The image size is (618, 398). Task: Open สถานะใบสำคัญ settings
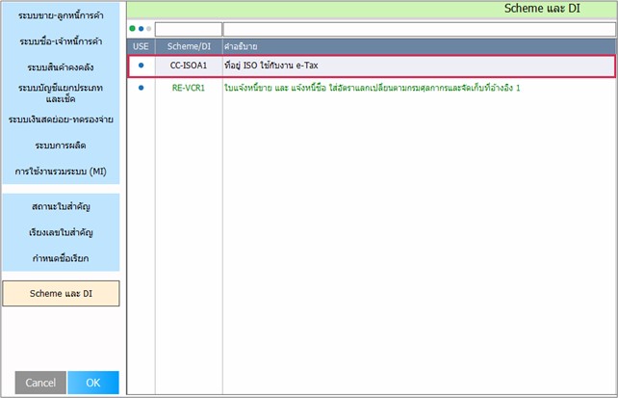click(61, 206)
